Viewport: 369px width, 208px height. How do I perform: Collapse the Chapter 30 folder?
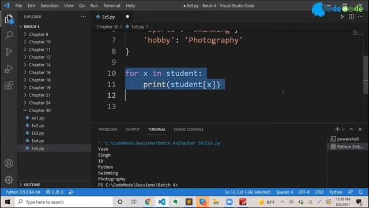pyautogui.click(x=39, y=110)
